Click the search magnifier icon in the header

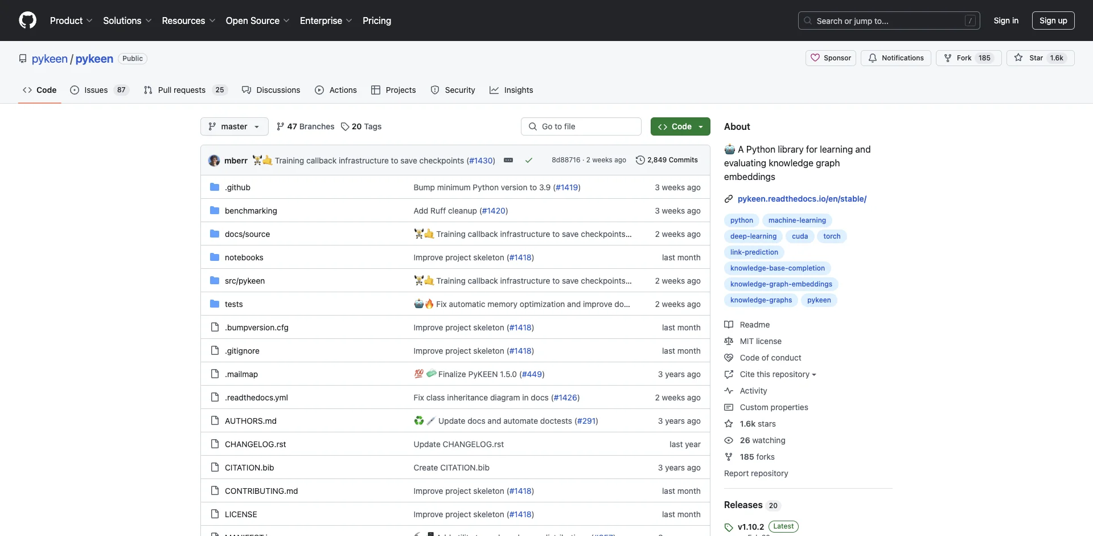808,21
